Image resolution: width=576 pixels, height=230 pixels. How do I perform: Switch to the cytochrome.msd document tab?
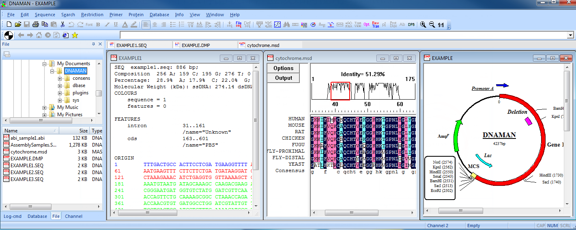click(263, 45)
